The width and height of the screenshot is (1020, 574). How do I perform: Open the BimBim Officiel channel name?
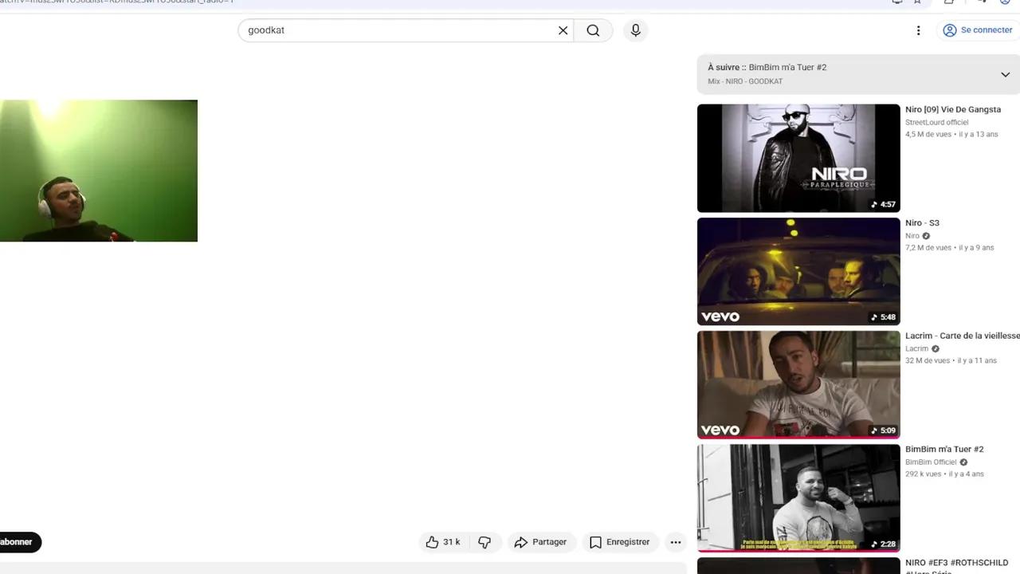tap(931, 462)
